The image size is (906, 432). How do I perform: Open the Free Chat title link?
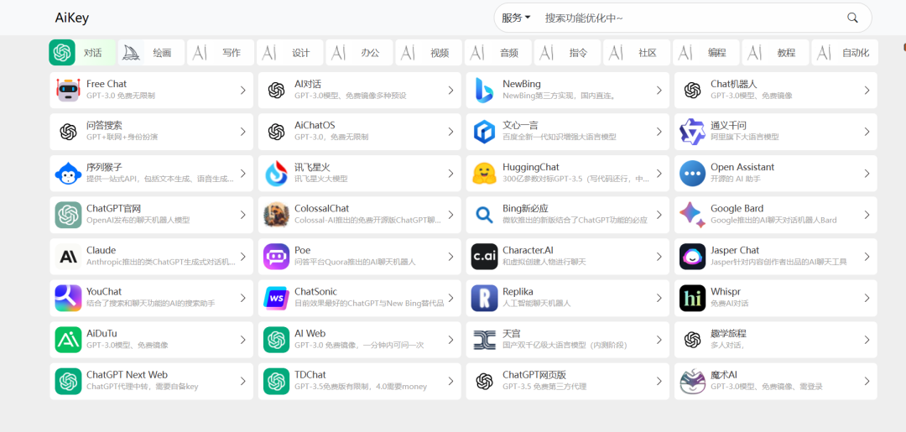107,84
